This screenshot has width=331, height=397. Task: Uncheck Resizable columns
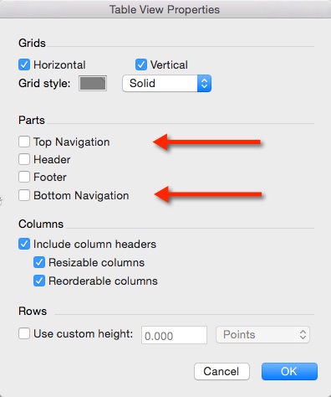tap(39, 262)
